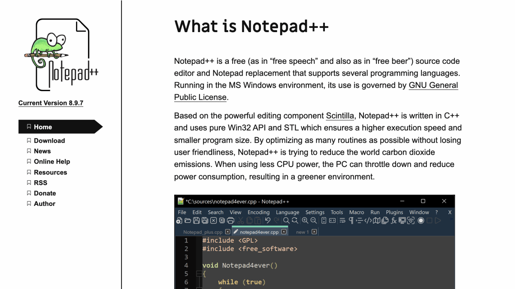Click the Find magnifier icon
This screenshot has height=289, width=515.
(286, 220)
